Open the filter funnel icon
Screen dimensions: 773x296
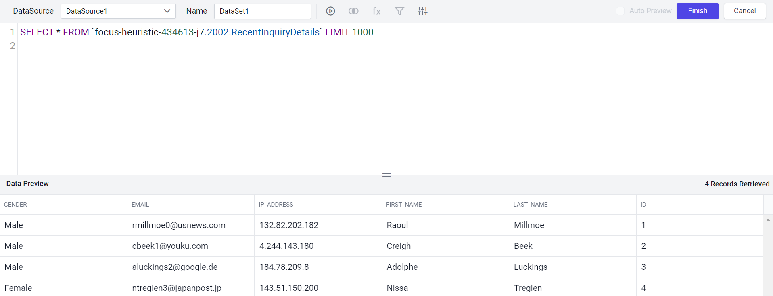[399, 11]
